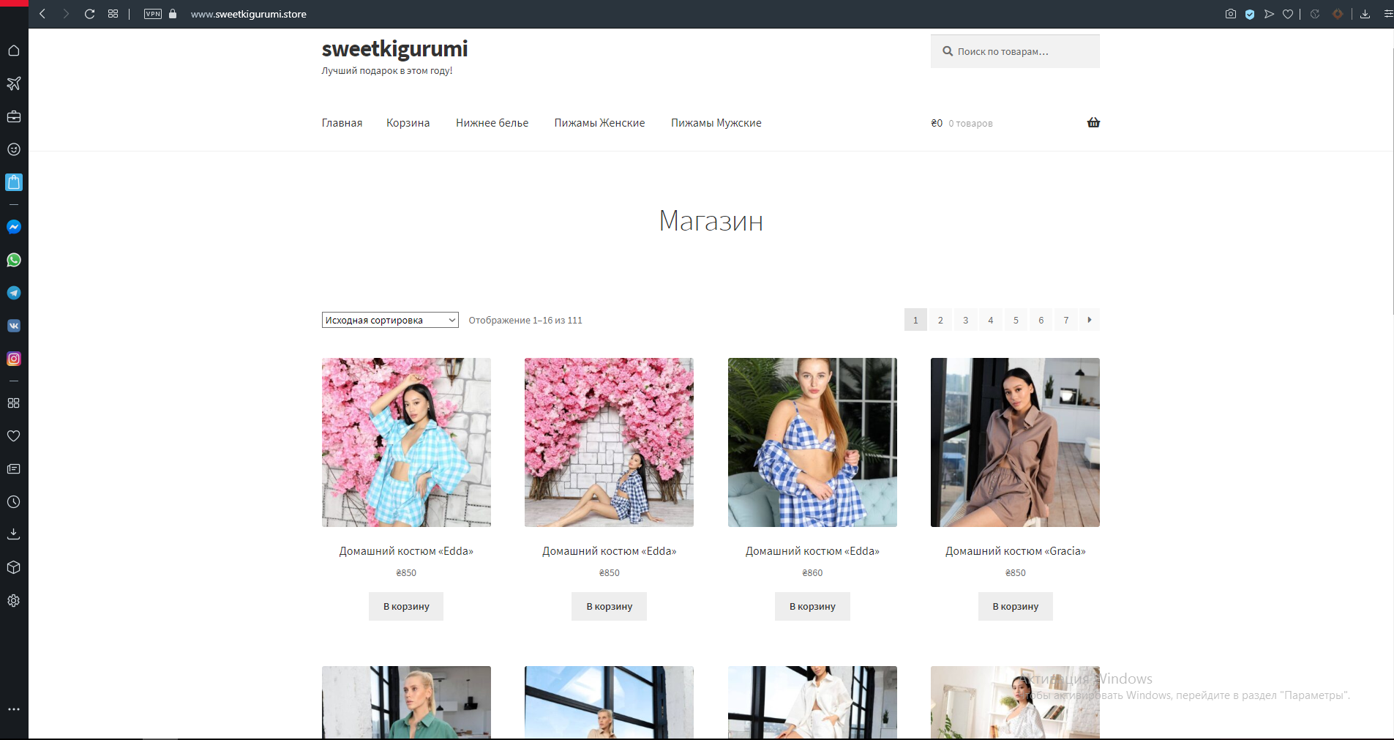Click the product search input field
1394x740 pixels.
tap(1015, 51)
